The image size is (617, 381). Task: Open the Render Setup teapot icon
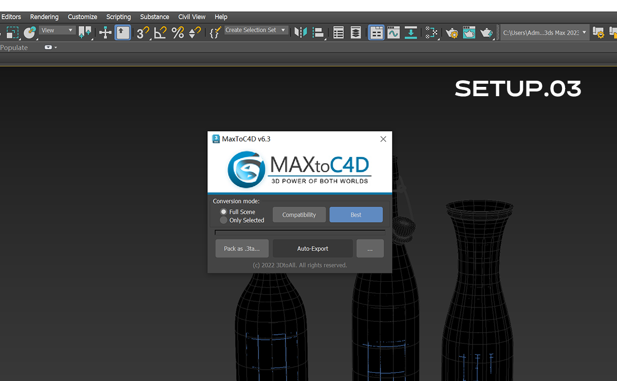tap(452, 33)
